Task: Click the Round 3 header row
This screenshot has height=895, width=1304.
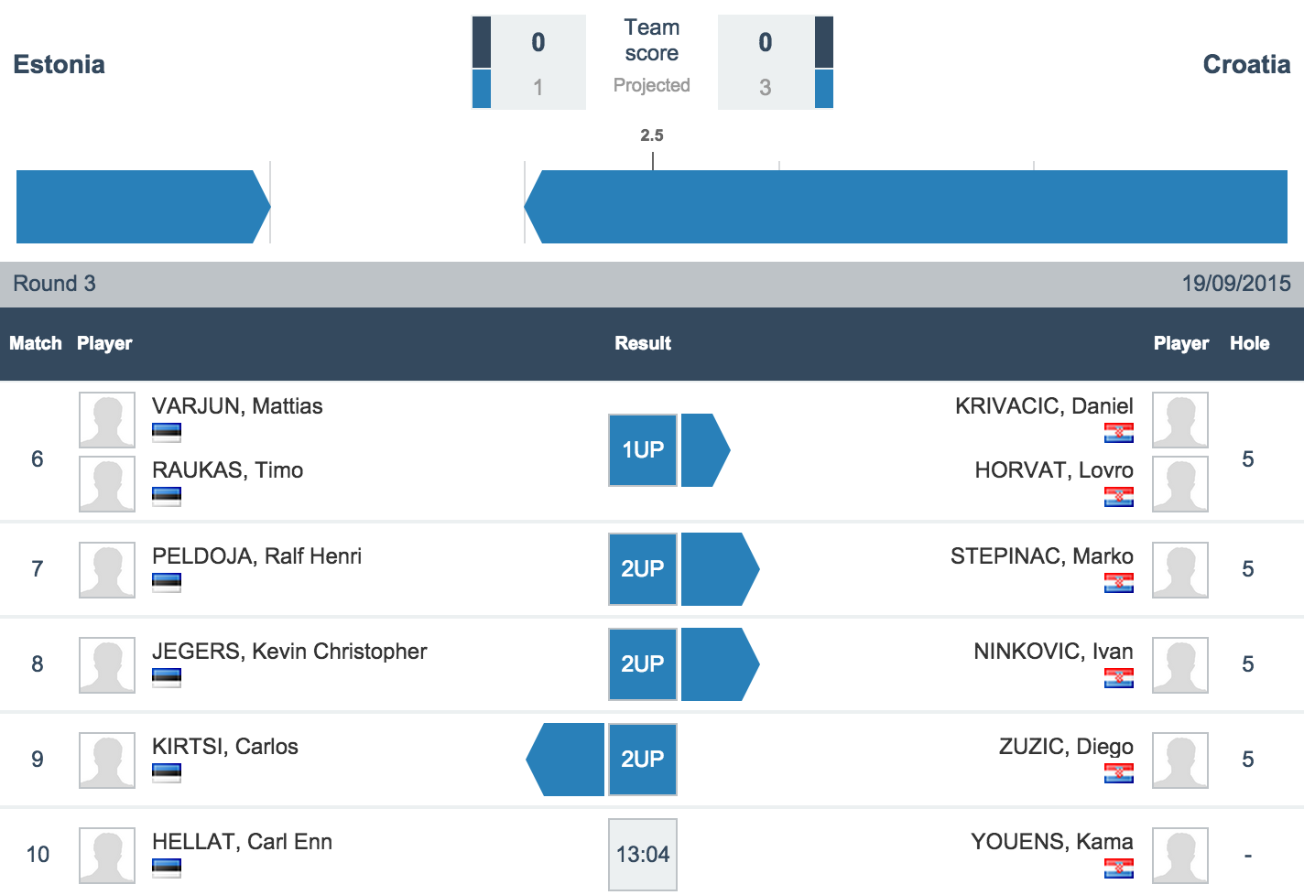Action: (652, 284)
